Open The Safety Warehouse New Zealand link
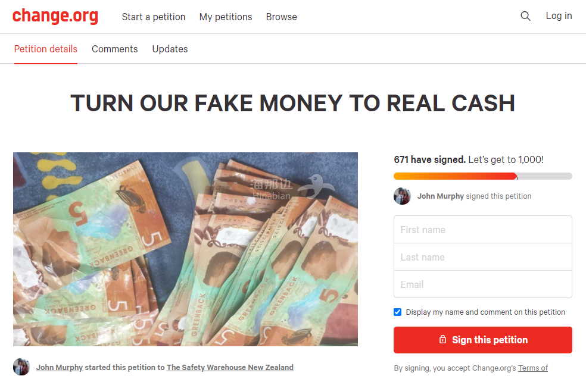The width and height of the screenshot is (586, 376). (230, 368)
